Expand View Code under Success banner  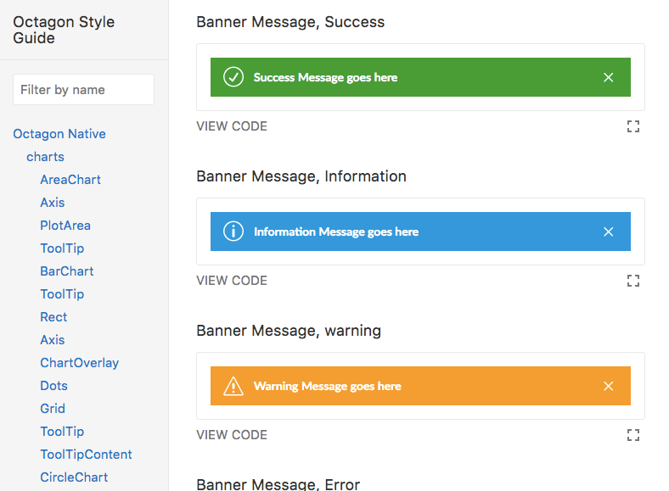(x=232, y=126)
